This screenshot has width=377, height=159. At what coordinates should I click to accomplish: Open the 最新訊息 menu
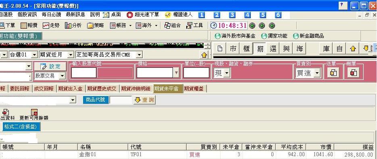[x=75, y=15]
